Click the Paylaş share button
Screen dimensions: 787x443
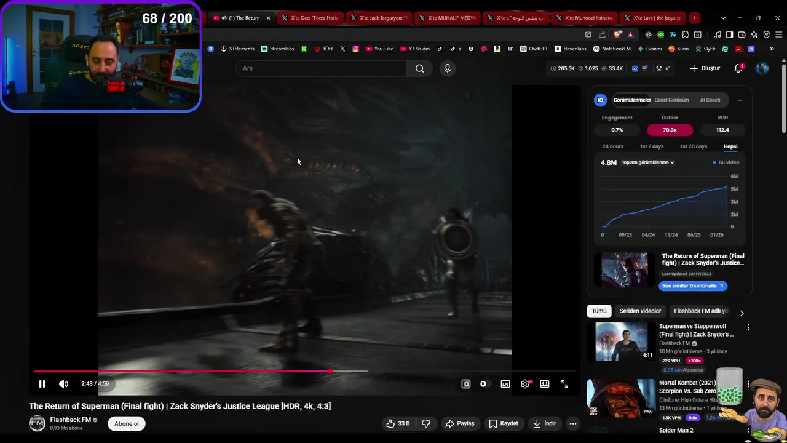(460, 423)
